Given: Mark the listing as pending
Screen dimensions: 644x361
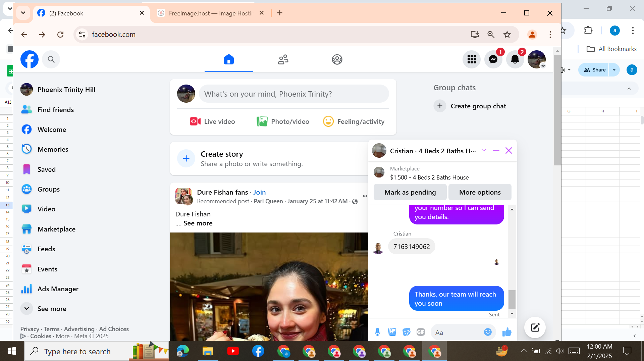Looking at the screenshot, I should click(x=410, y=192).
